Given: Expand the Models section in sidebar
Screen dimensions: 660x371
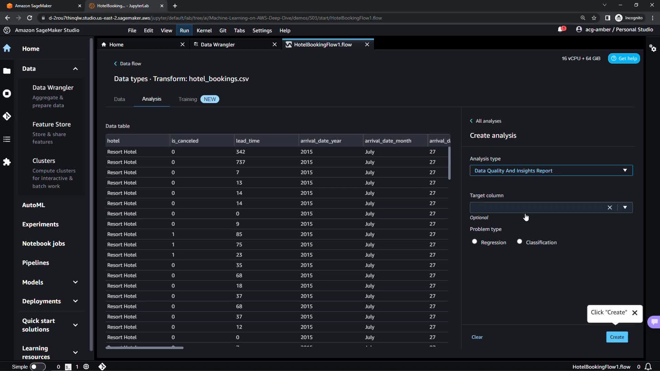Looking at the screenshot, I should (75, 282).
